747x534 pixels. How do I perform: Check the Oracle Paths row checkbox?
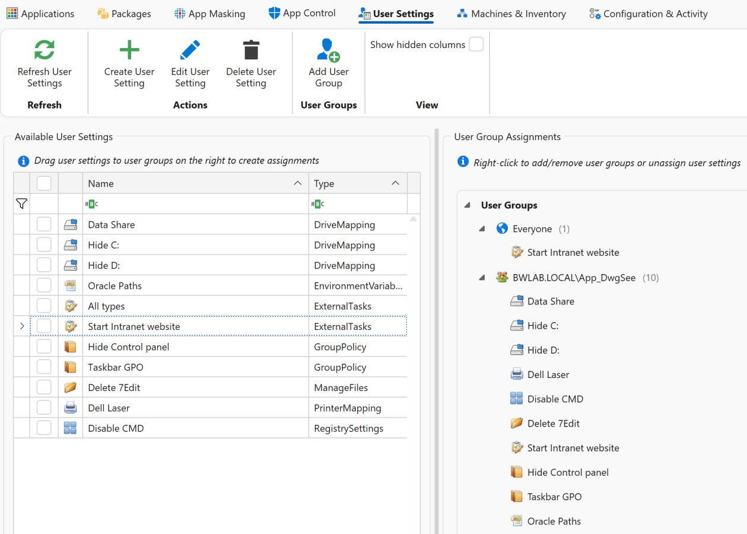point(44,285)
